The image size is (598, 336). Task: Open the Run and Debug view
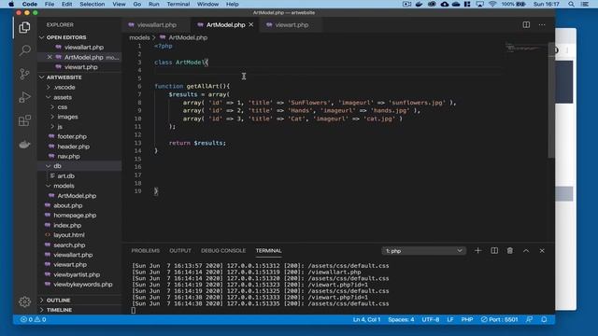24,97
